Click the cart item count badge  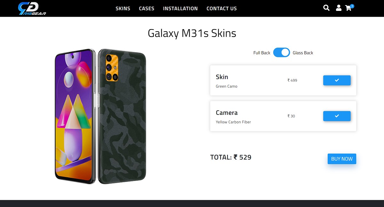[352, 5]
